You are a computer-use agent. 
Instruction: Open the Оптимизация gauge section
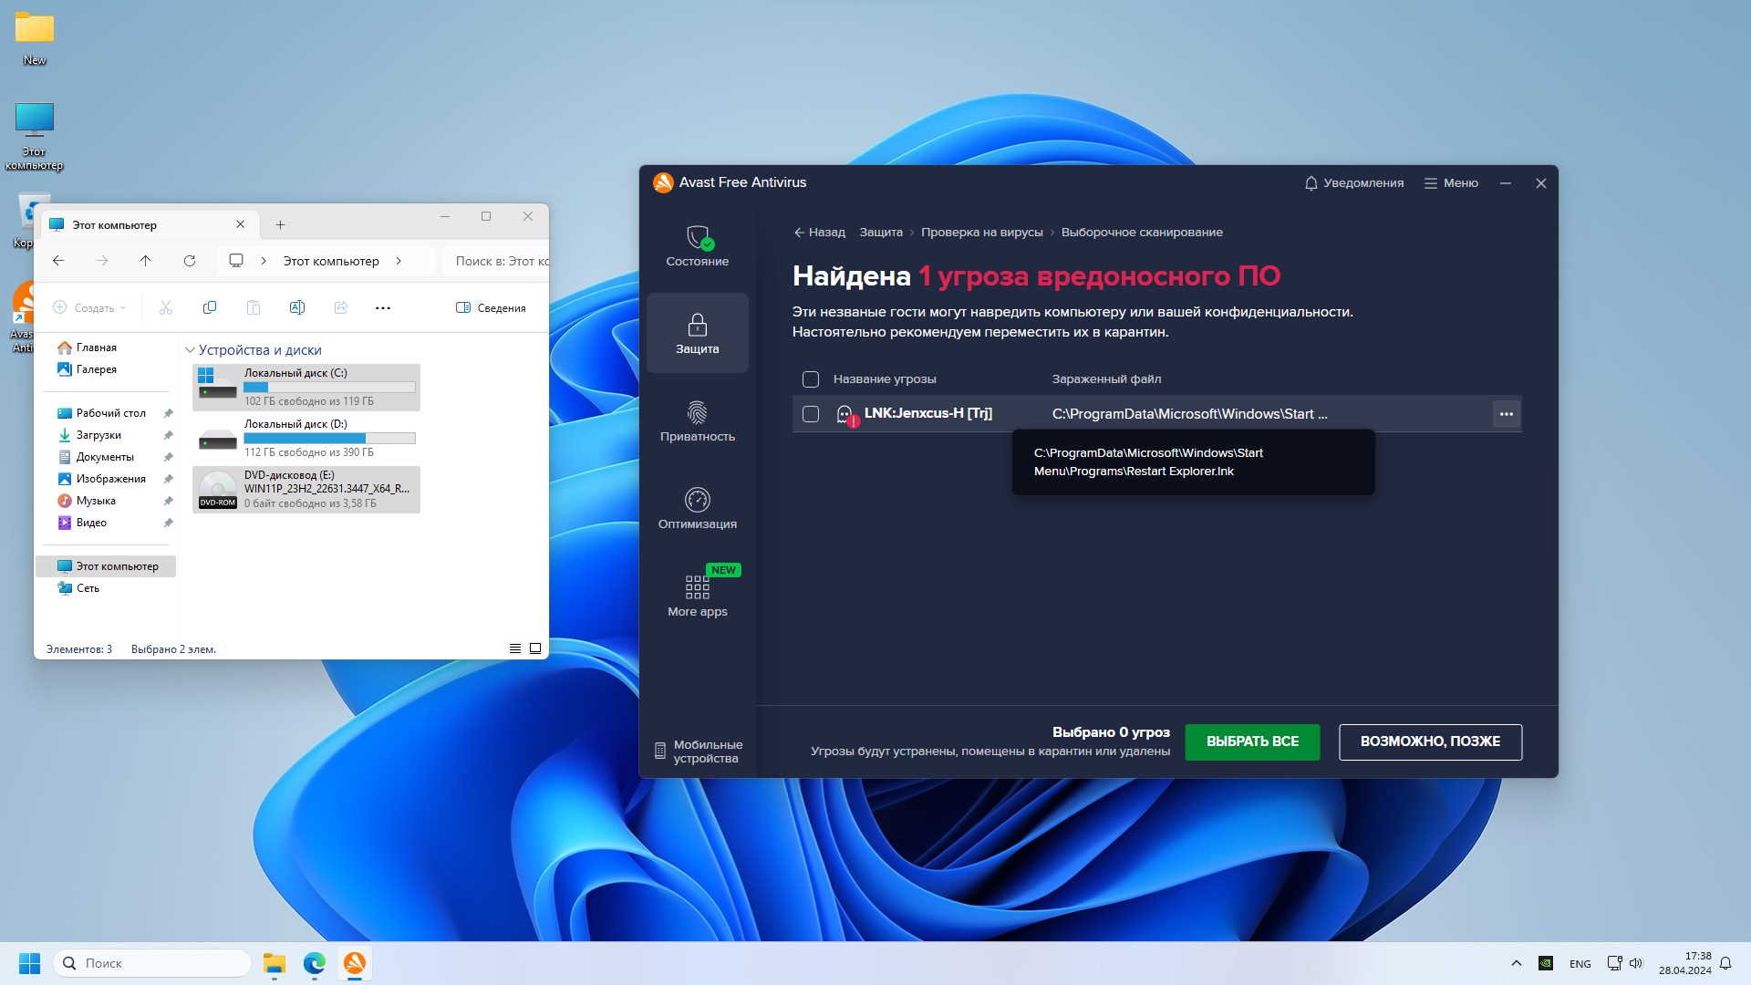697,509
